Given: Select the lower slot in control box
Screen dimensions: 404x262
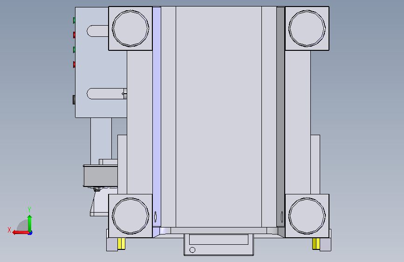Looking at the screenshot, I should pos(107,94).
